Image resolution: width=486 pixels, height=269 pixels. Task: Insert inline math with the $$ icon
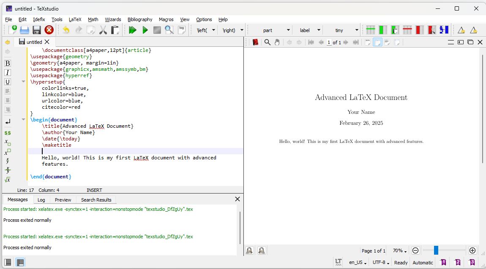click(8, 133)
